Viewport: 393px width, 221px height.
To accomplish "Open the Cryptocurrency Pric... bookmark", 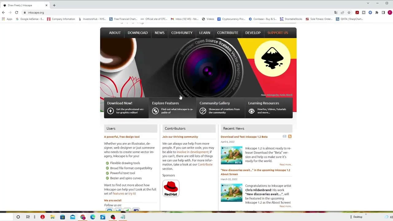I will pyautogui.click(x=231, y=19).
